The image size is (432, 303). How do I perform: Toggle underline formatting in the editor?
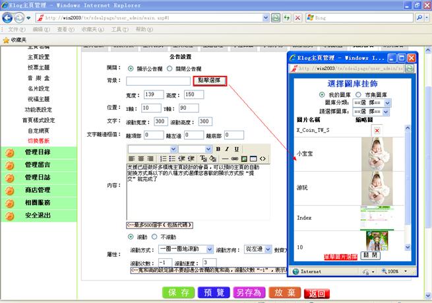coord(237,149)
